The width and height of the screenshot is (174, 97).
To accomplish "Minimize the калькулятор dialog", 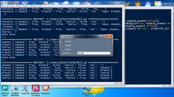I will click(x=100, y=36).
